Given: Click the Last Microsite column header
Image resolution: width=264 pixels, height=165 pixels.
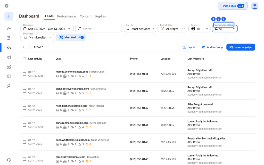Looking at the screenshot, I should (195, 59).
